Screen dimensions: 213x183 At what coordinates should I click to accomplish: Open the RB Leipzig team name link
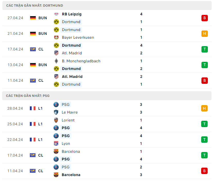click(x=72, y=14)
